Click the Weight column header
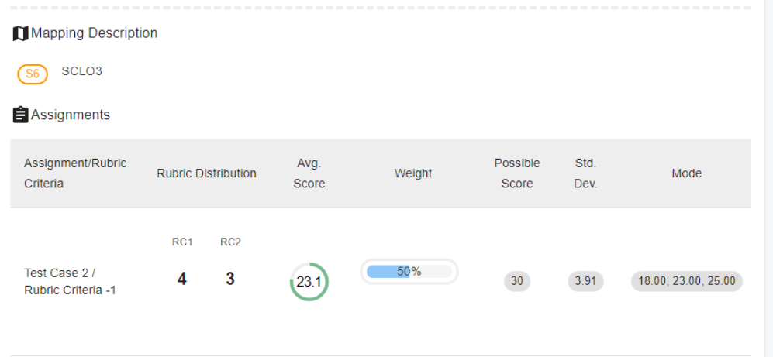Image resolution: width=773 pixels, height=357 pixels. click(x=413, y=173)
